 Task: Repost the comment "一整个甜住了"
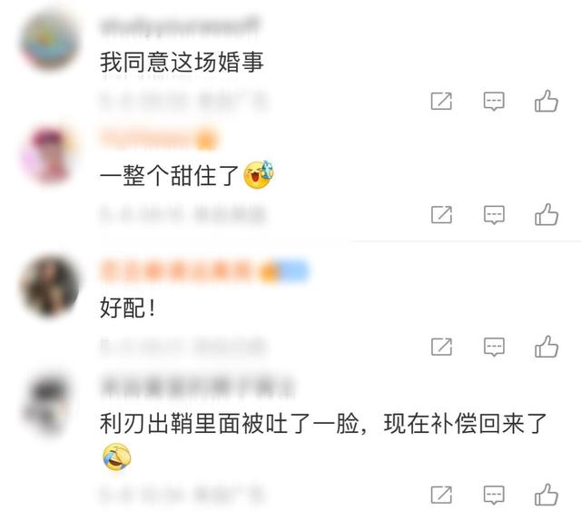coord(441,215)
